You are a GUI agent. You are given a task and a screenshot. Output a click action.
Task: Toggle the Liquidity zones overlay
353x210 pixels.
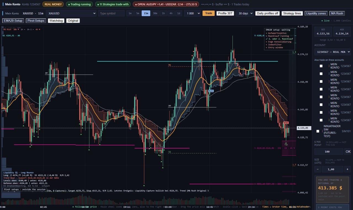coord(316,13)
